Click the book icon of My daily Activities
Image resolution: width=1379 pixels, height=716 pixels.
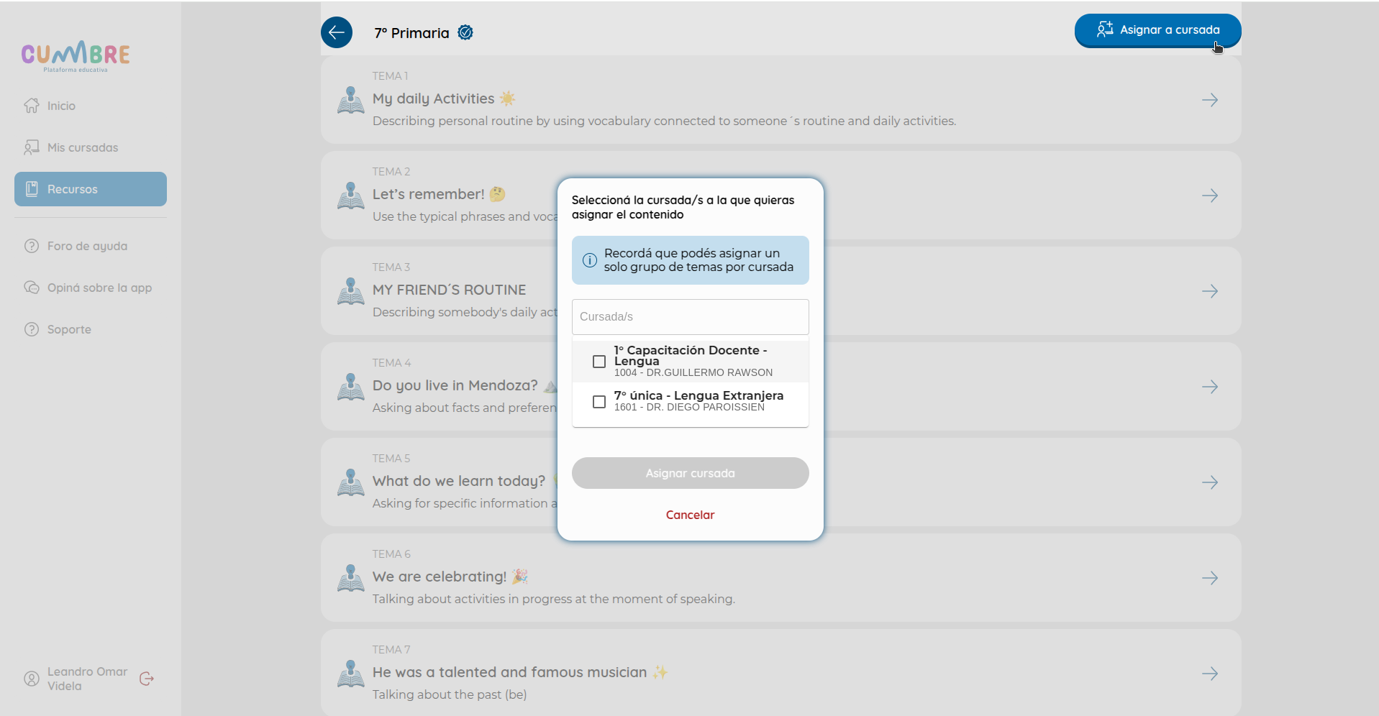pyautogui.click(x=351, y=100)
